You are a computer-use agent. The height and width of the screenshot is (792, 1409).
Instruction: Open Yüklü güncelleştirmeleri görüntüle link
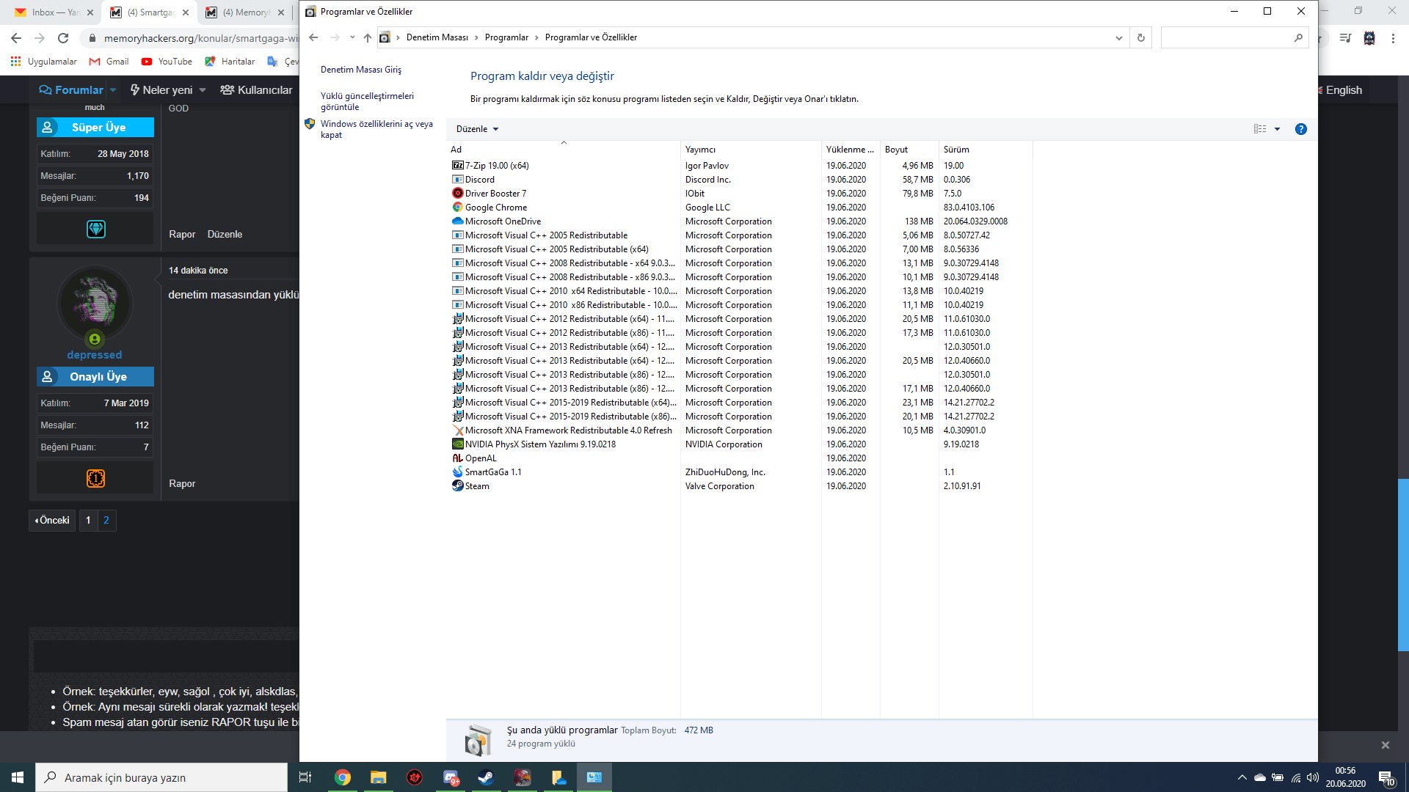coord(367,101)
